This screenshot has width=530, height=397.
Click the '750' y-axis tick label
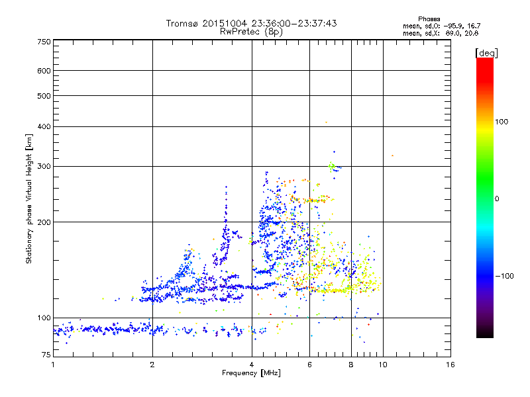tap(44, 42)
